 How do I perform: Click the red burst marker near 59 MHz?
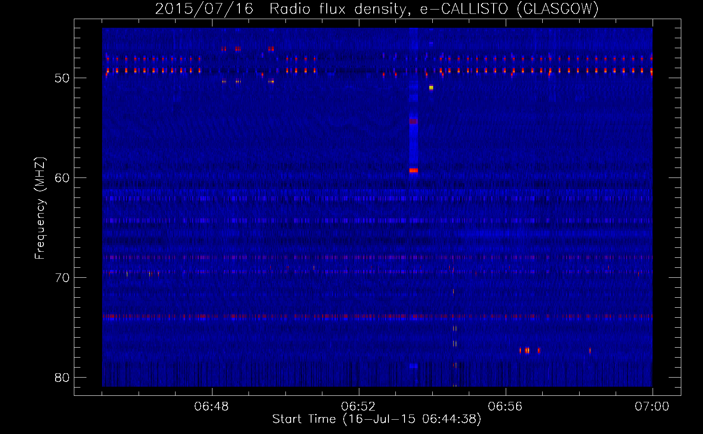point(414,171)
